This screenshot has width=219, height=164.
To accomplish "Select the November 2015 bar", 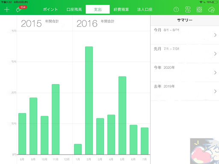I will click(56, 119).
